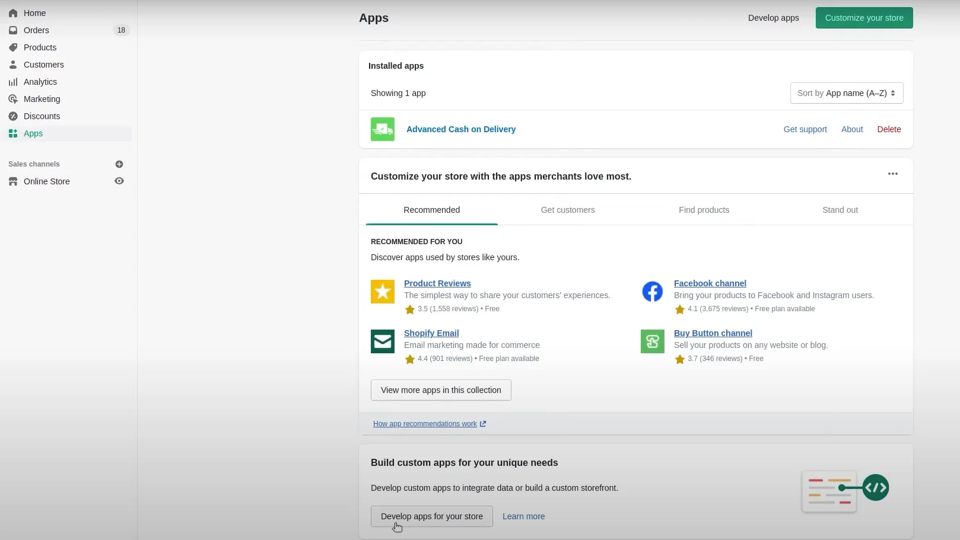Click View more apps in this collection

441,390
